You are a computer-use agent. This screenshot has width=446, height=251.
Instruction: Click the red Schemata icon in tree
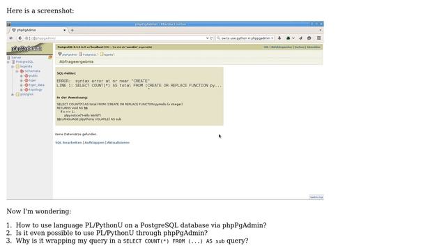pos(22,71)
